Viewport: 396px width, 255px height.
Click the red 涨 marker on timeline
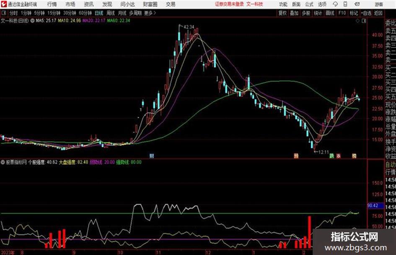(x=339, y=156)
